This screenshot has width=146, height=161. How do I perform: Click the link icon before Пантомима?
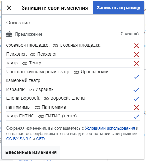[x=37, y=108]
